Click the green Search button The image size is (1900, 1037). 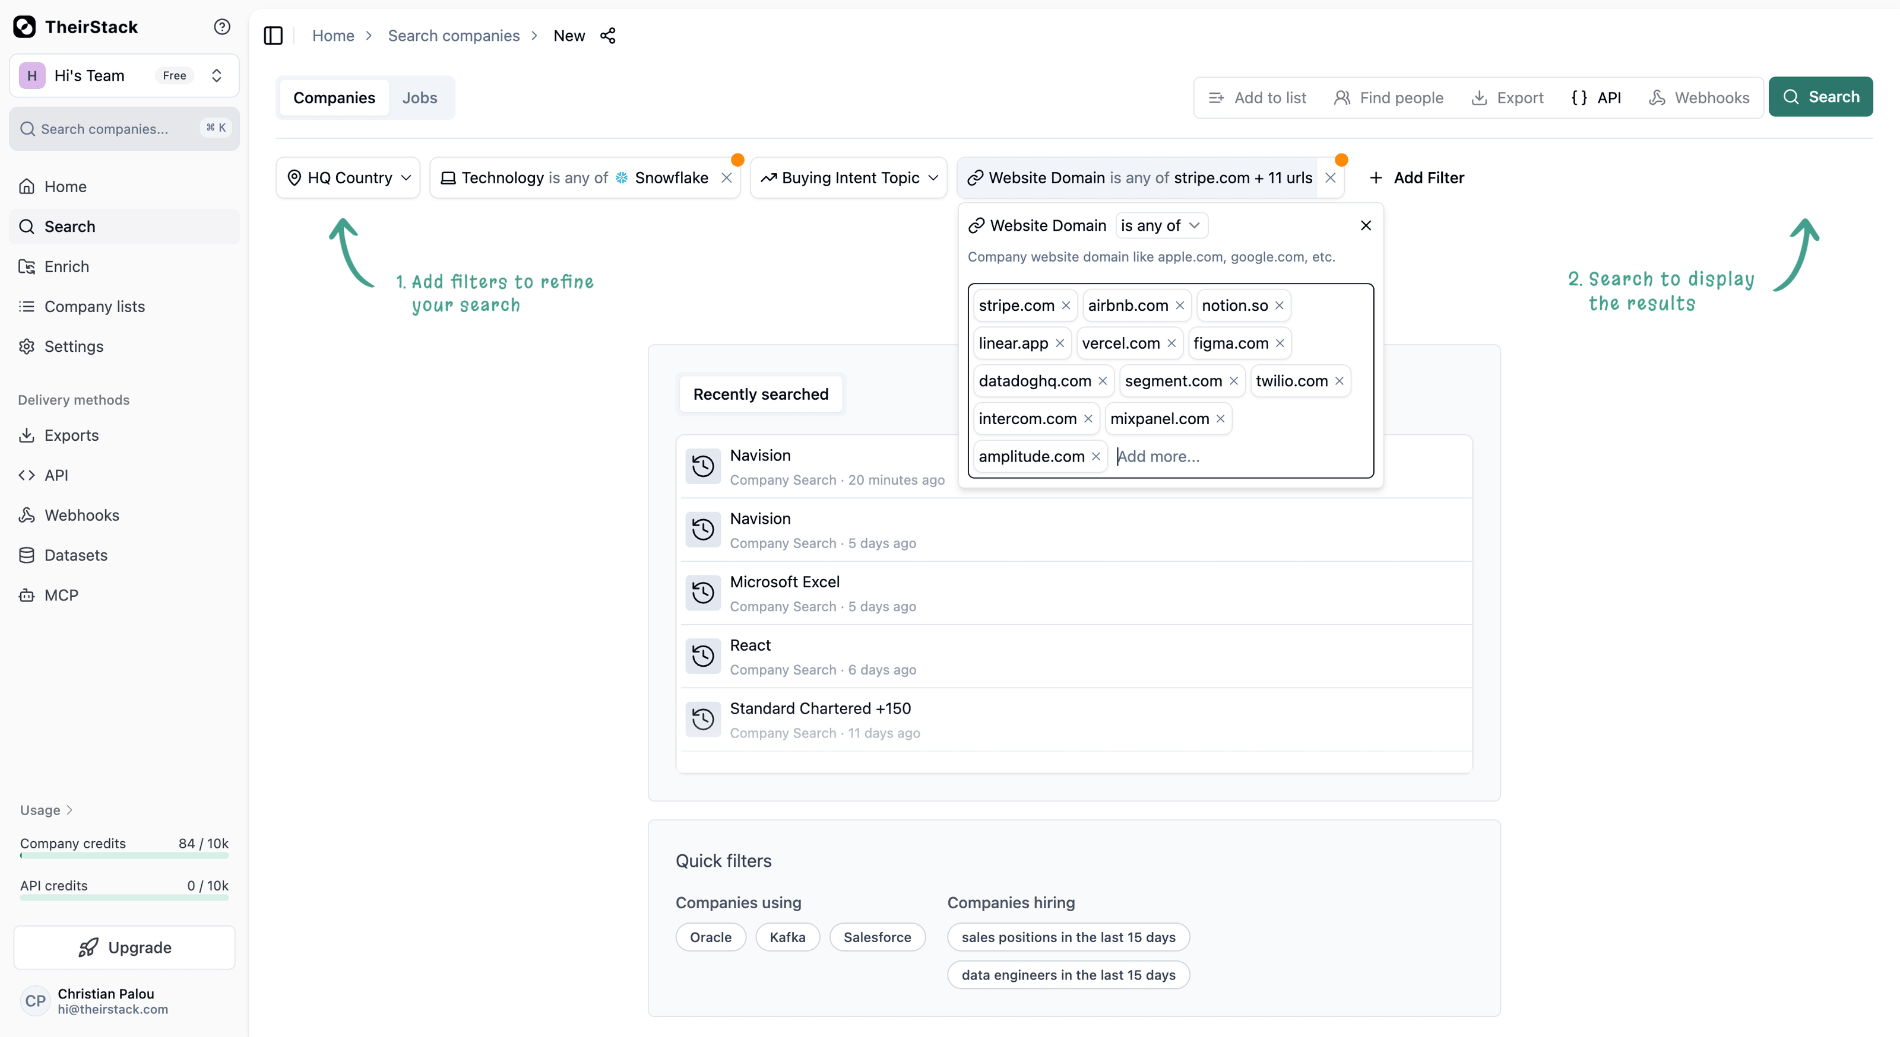coord(1820,97)
